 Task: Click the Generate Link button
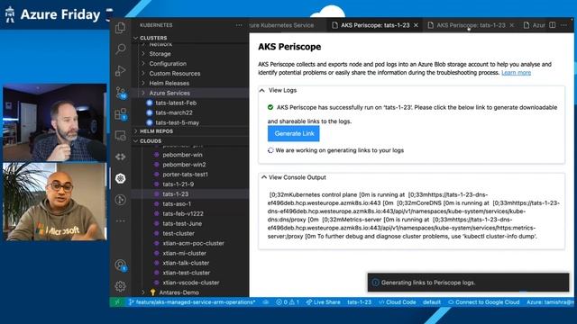pos(294,134)
